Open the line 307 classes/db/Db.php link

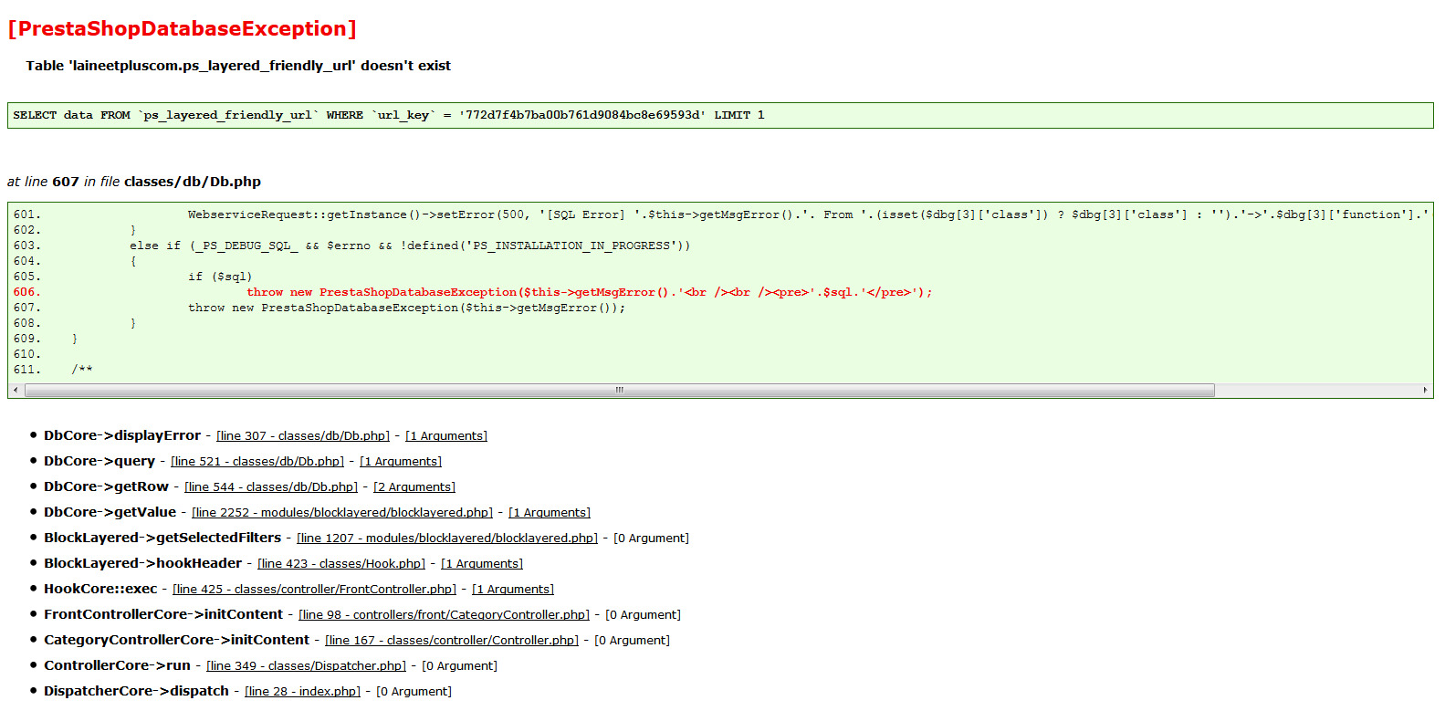(x=303, y=436)
